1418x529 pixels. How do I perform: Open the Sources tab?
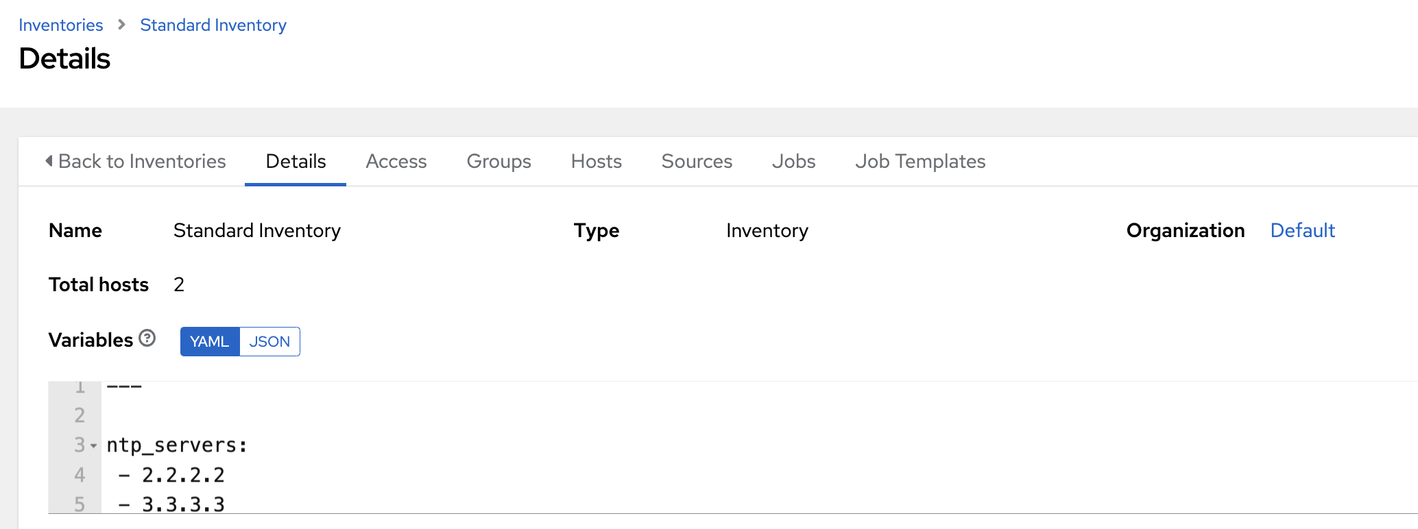point(696,161)
